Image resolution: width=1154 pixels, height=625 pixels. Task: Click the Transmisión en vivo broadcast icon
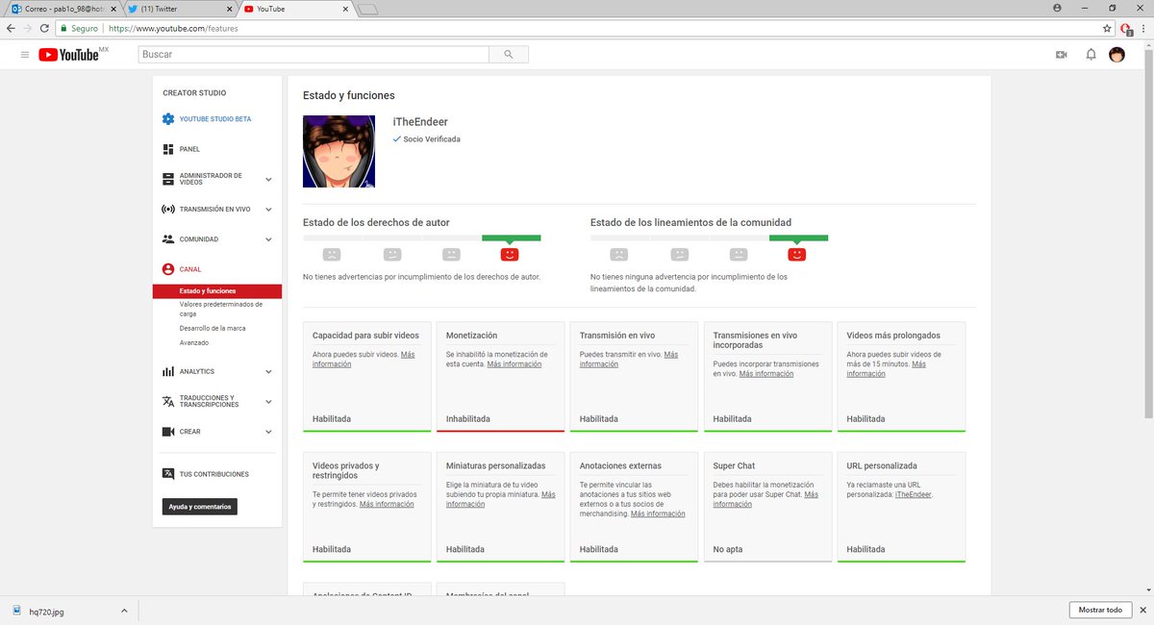click(168, 209)
